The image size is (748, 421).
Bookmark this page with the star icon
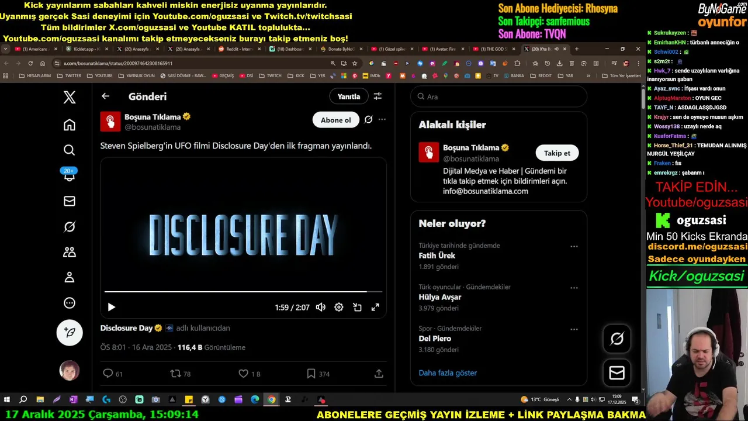[354, 63]
